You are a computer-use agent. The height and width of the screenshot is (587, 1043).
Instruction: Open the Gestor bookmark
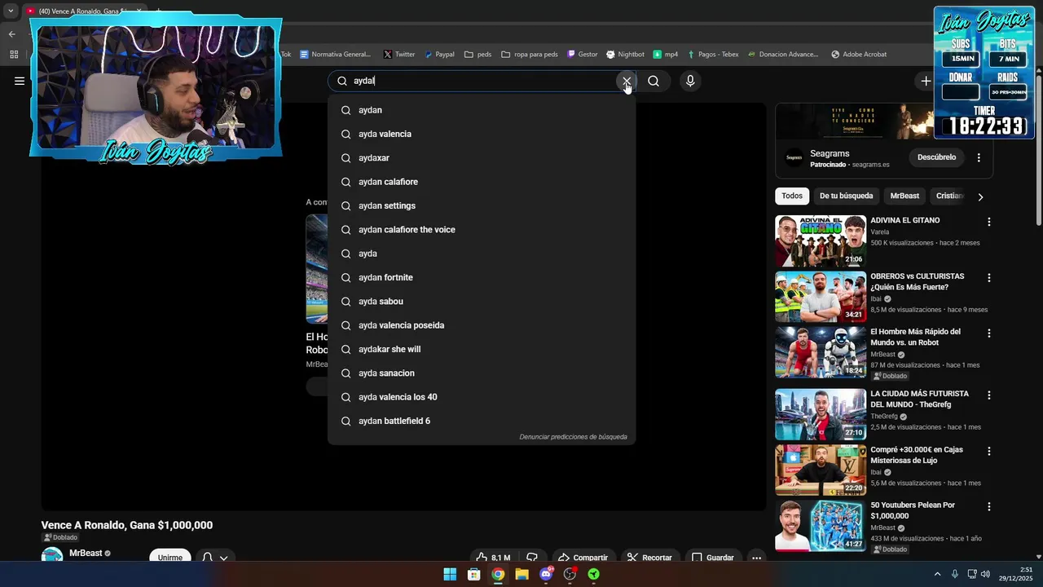coord(583,55)
